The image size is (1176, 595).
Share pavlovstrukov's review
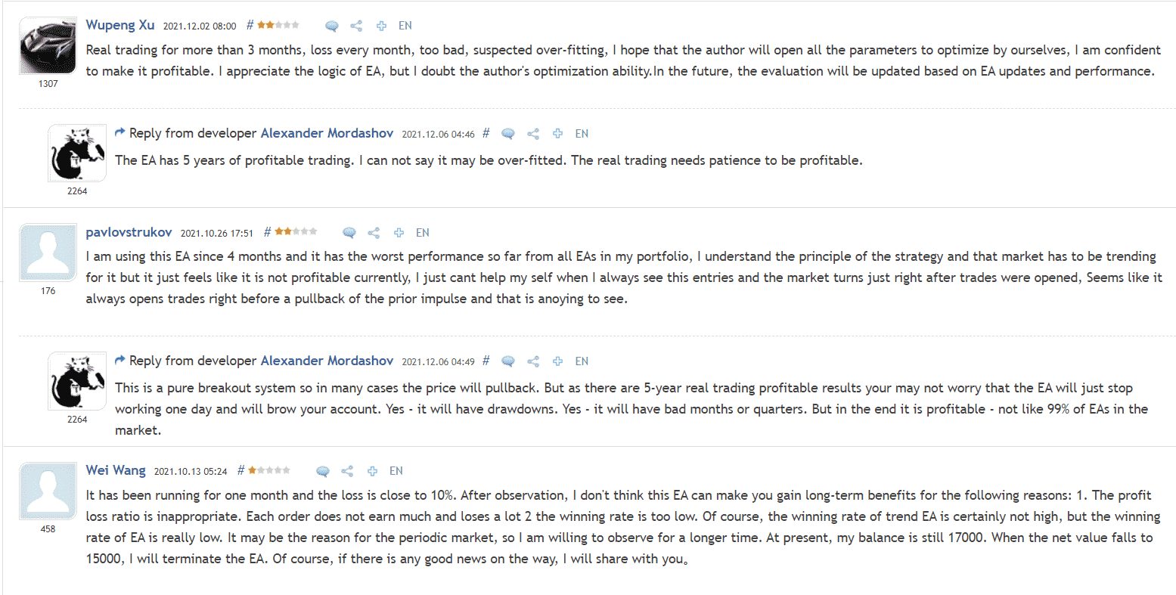(374, 233)
